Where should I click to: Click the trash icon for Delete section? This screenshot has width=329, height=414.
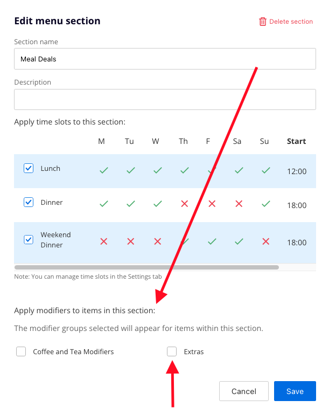click(263, 22)
